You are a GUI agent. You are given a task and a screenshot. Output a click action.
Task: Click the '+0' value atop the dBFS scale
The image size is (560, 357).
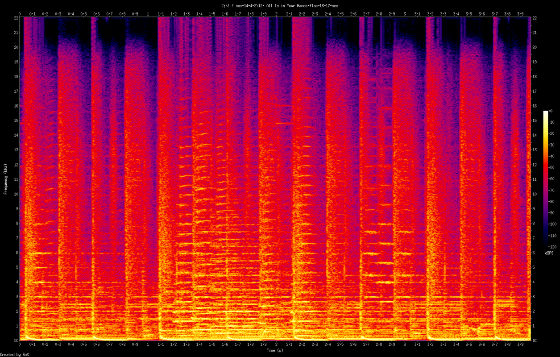click(552, 112)
